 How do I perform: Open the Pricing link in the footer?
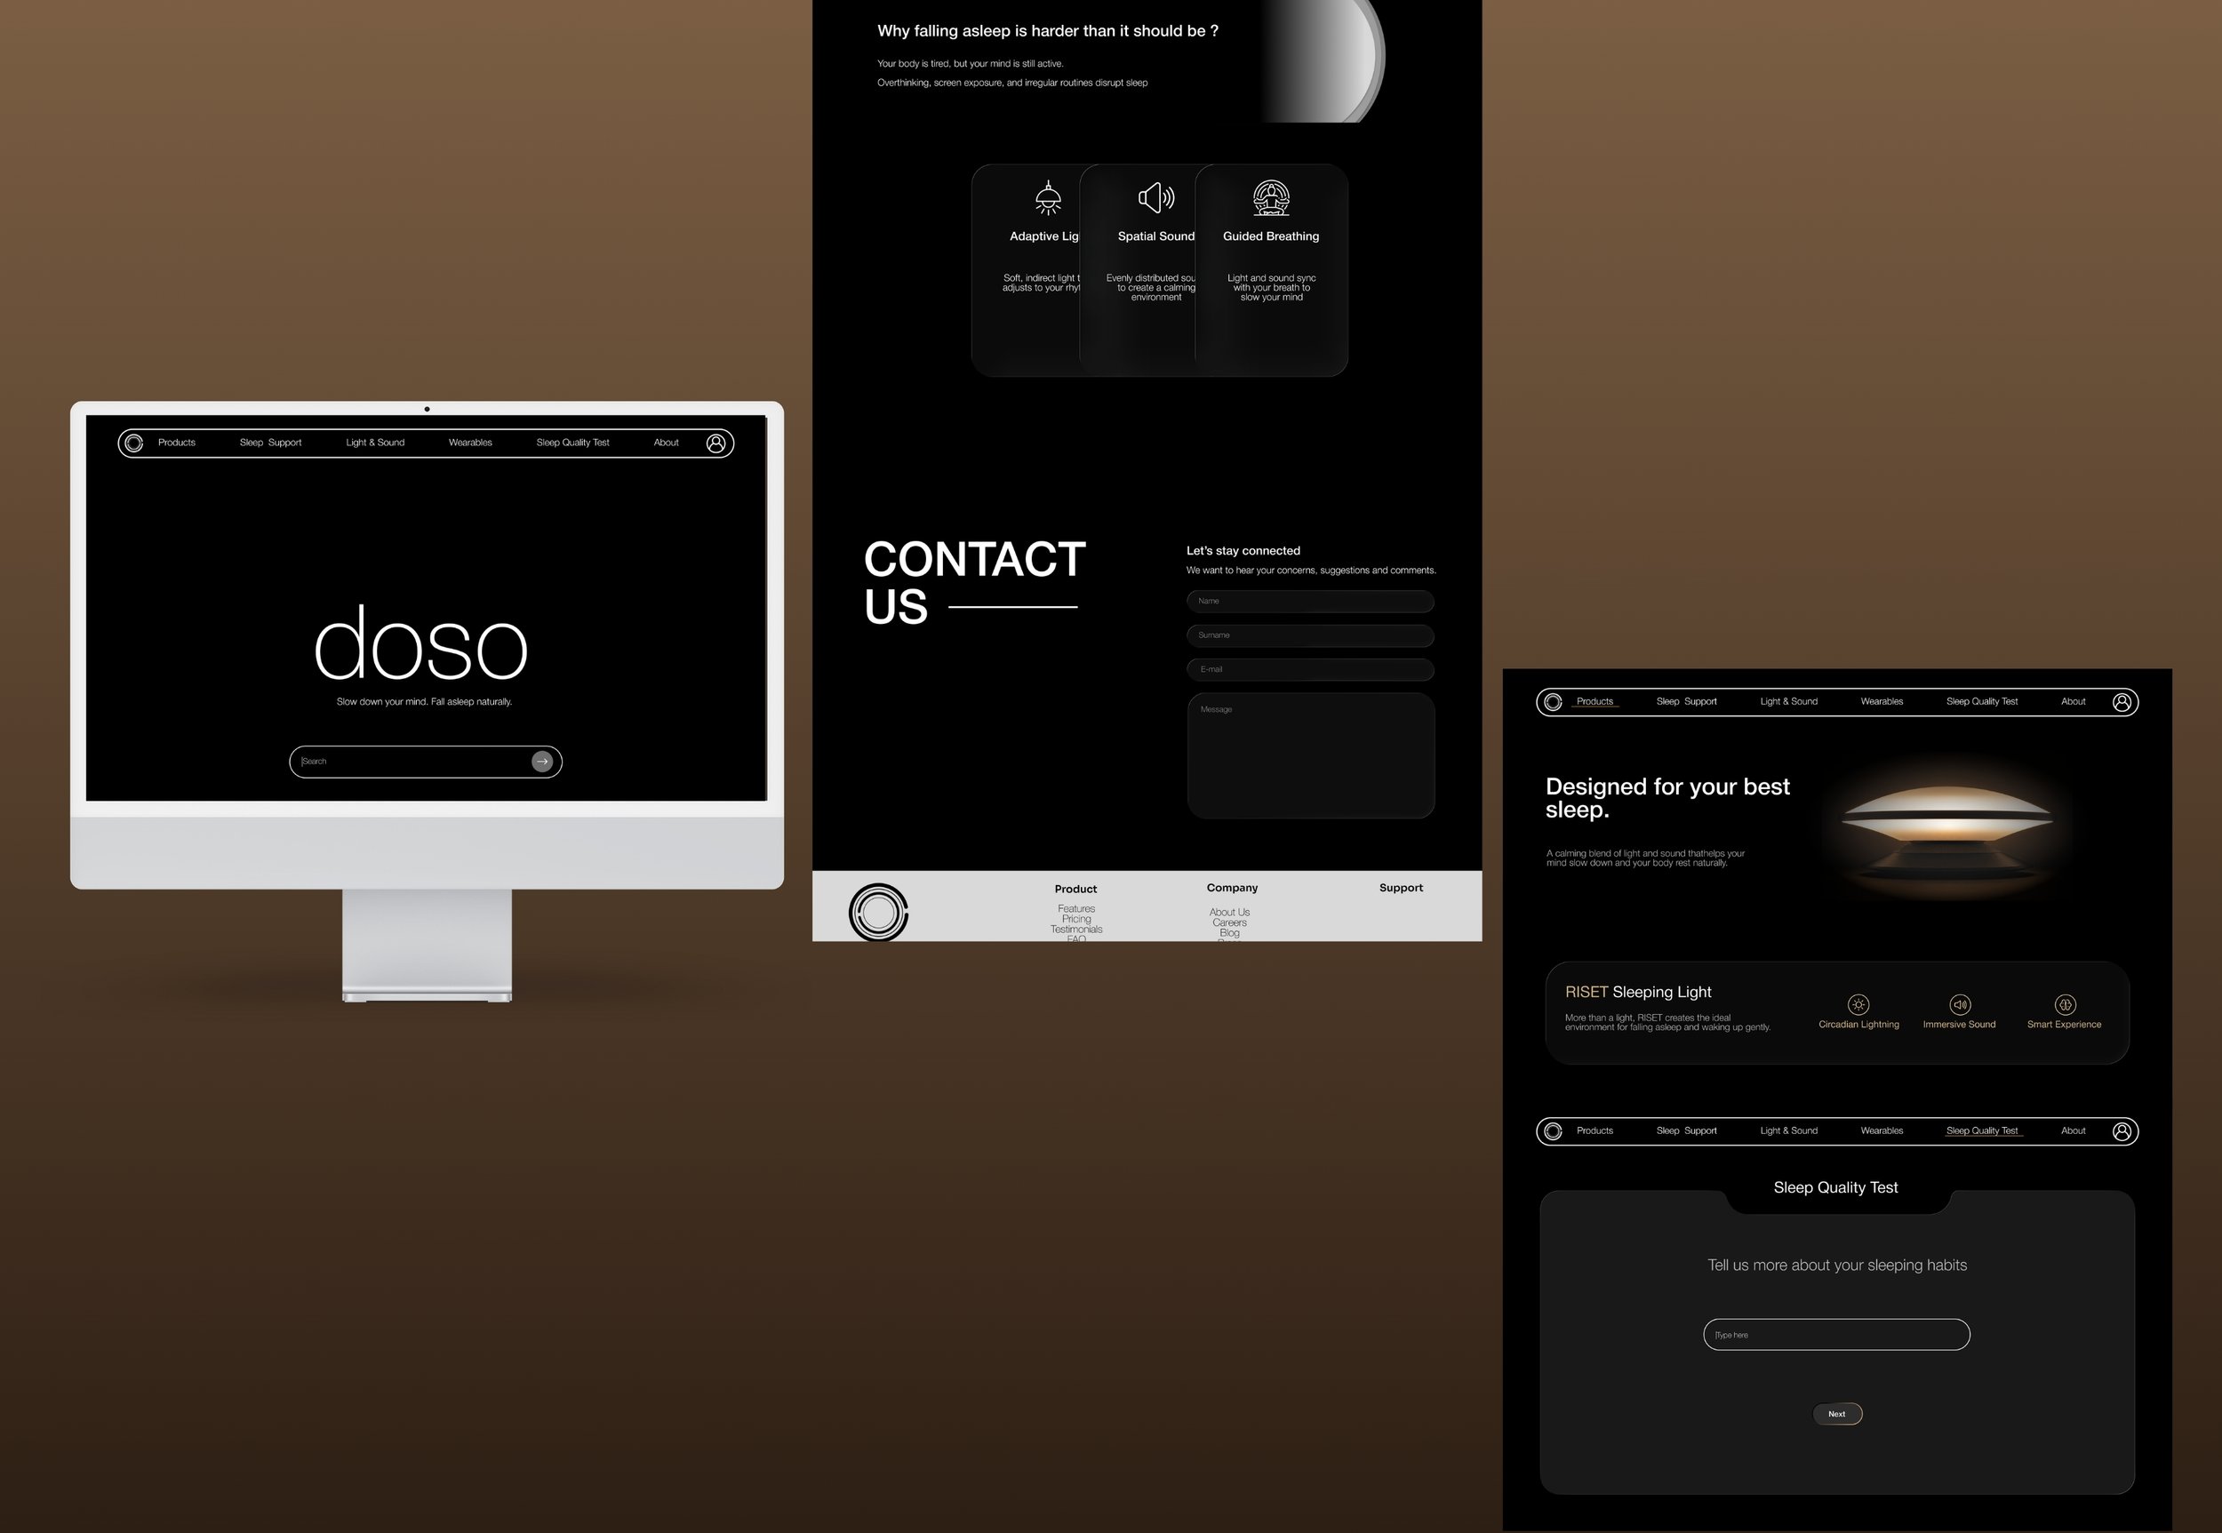(x=1076, y=919)
